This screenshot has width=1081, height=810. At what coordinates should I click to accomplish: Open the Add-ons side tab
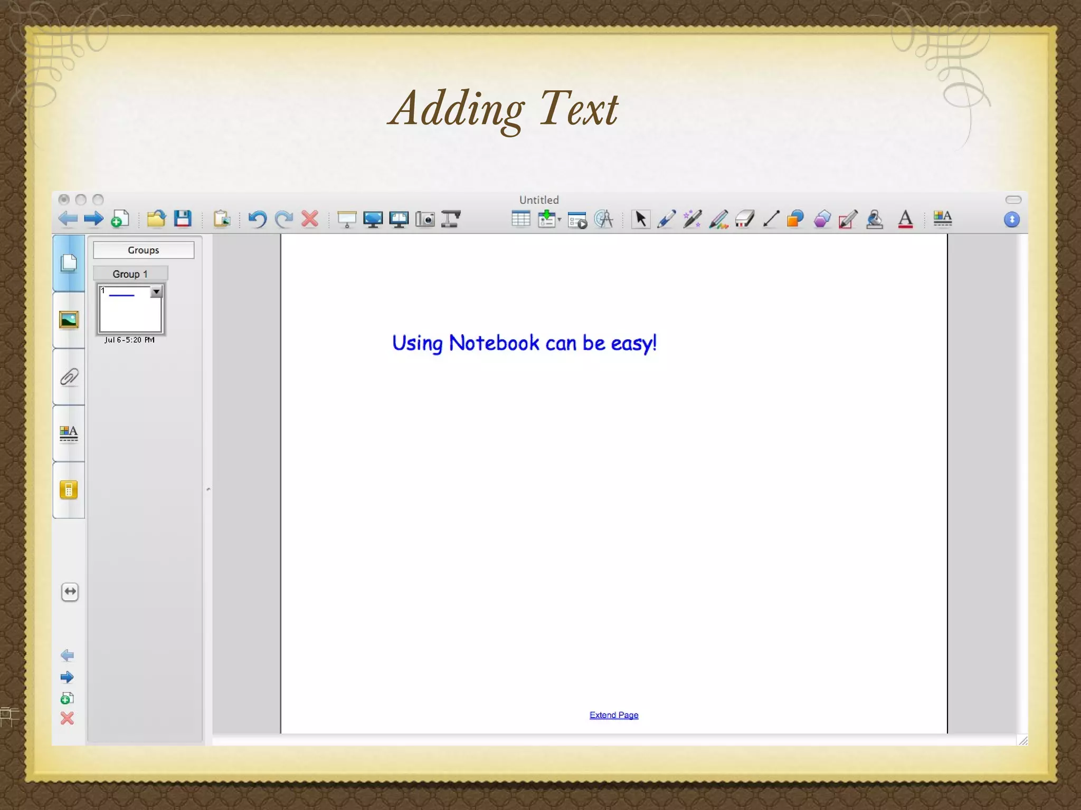pyautogui.click(x=69, y=490)
